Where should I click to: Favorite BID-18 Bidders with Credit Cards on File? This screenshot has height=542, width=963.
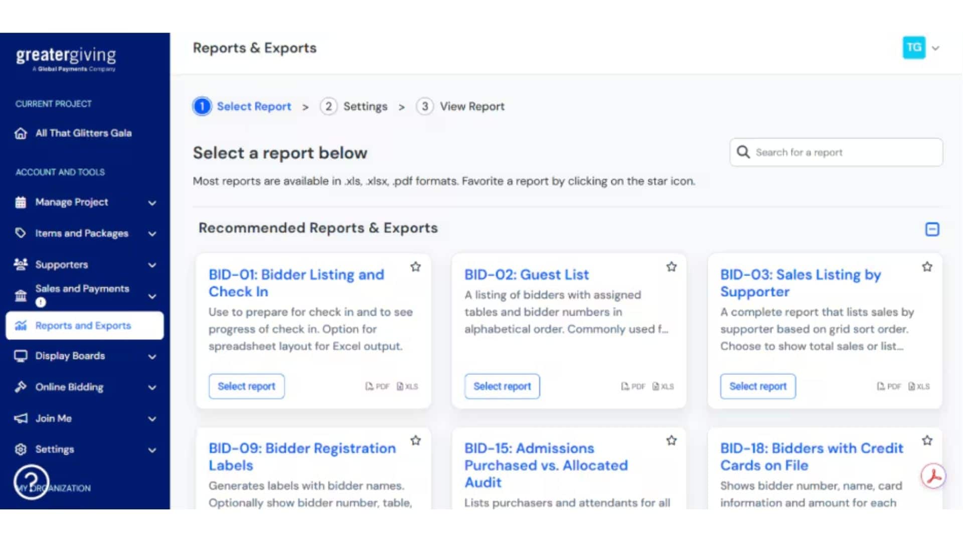pos(927,441)
